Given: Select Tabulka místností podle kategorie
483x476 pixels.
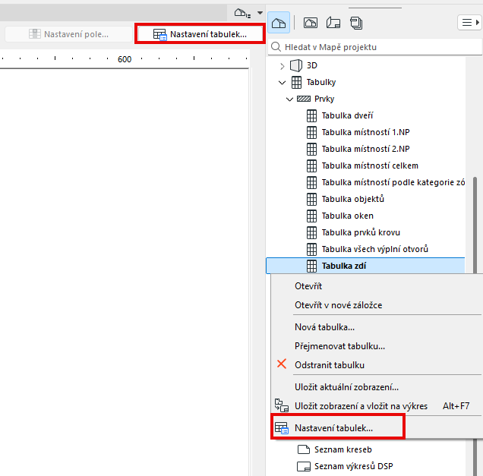Looking at the screenshot, I should (x=393, y=182).
